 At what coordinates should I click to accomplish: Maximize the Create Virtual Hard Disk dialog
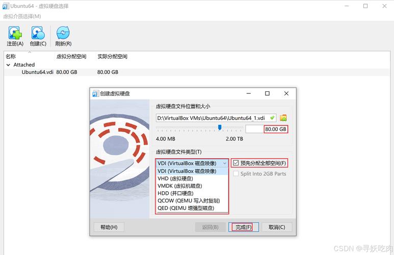pyautogui.click(x=268, y=93)
